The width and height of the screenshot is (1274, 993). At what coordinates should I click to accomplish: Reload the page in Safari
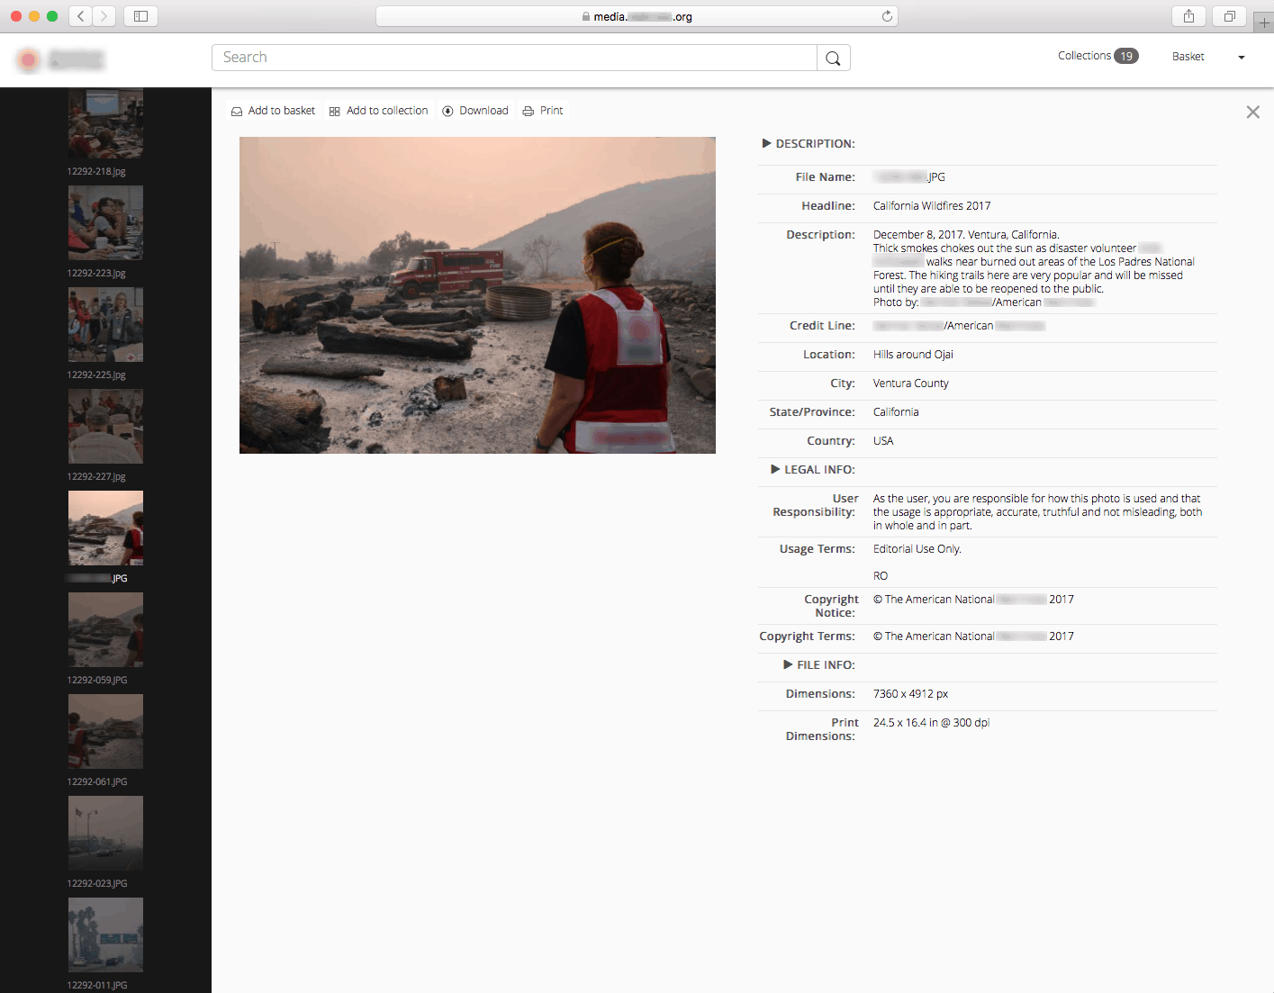[887, 16]
